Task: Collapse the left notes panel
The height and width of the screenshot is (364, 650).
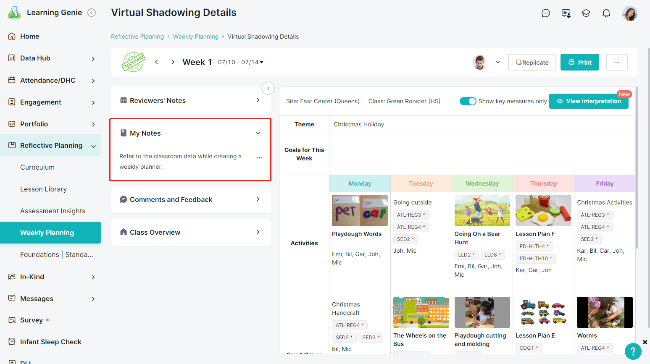Action: [x=268, y=88]
